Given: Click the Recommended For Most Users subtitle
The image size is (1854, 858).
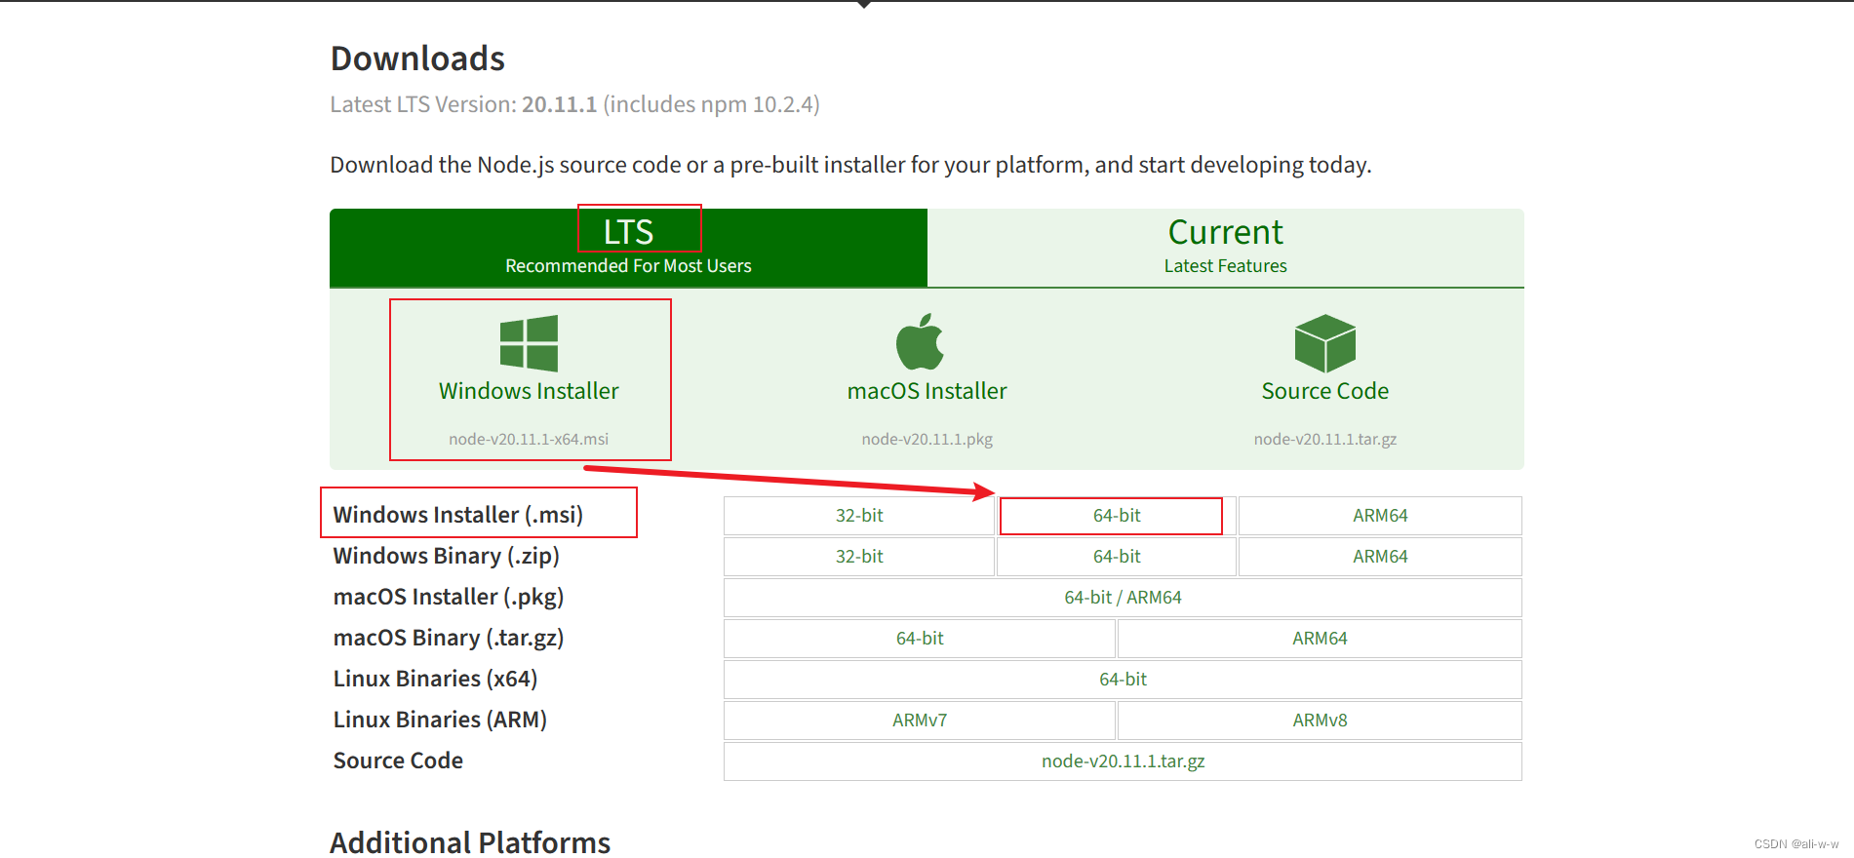Looking at the screenshot, I should 628,266.
